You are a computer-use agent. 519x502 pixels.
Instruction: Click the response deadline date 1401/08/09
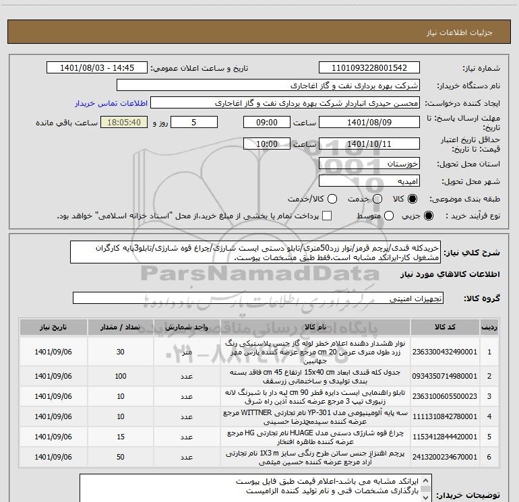pyautogui.click(x=369, y=122)
